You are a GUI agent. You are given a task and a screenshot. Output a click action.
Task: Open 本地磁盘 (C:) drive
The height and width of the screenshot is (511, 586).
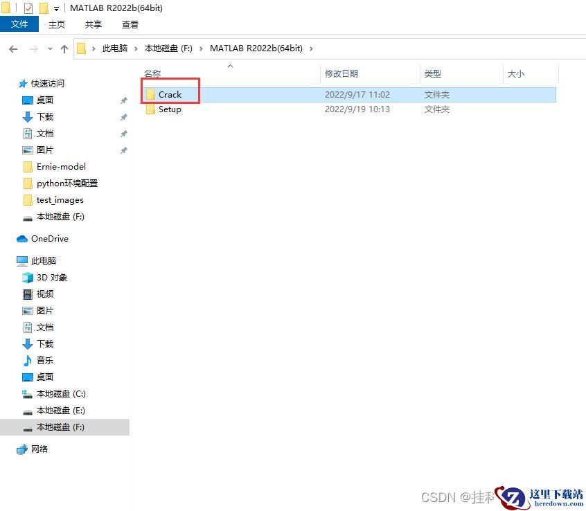(61, 394)
